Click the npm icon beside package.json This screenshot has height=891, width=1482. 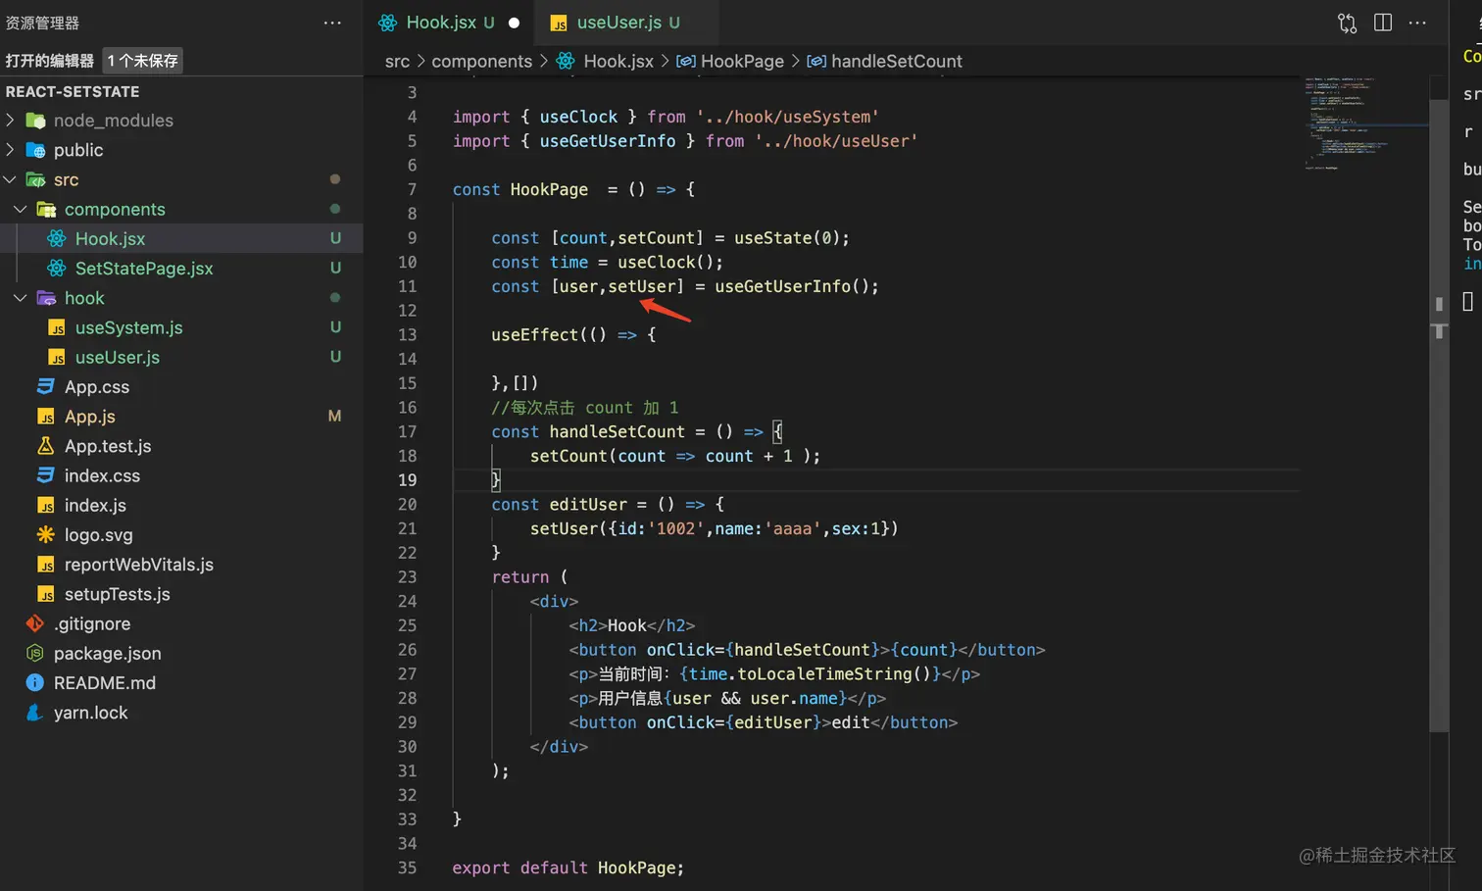(35, 653)
